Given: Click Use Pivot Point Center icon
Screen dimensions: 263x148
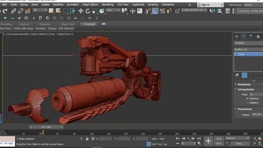Looking at the screenshot, I should click(x=125, y=11).
